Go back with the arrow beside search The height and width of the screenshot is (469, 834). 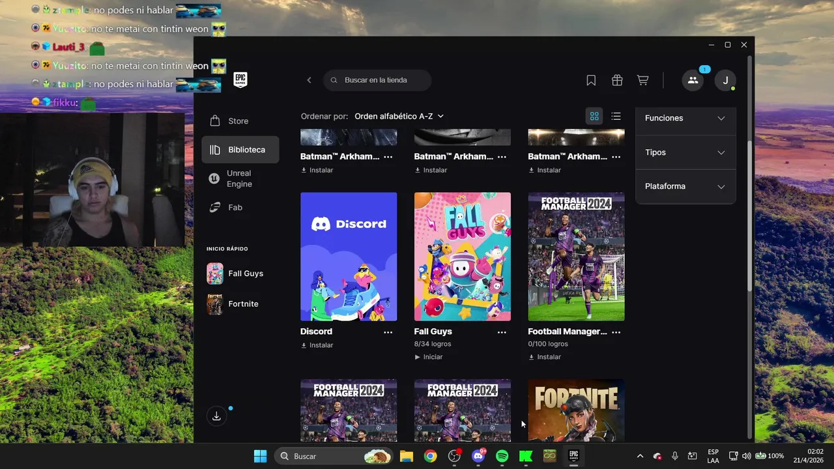tap(309, 80)
